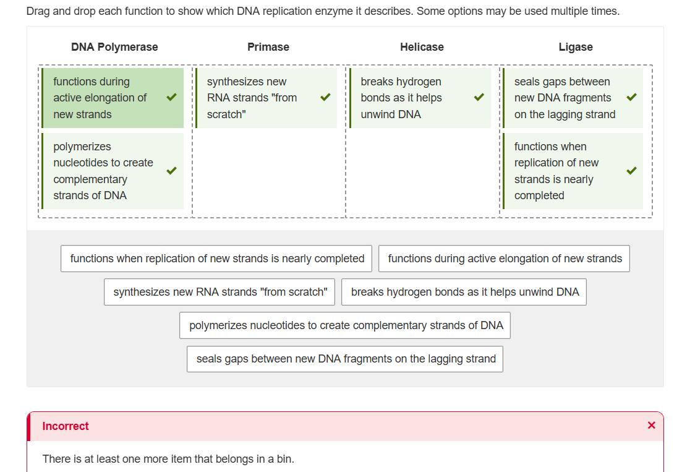Click the 'breaks hydrogen bonds as it helps unwind DNA' option
The image size is (682, 472).
point(464,291)
